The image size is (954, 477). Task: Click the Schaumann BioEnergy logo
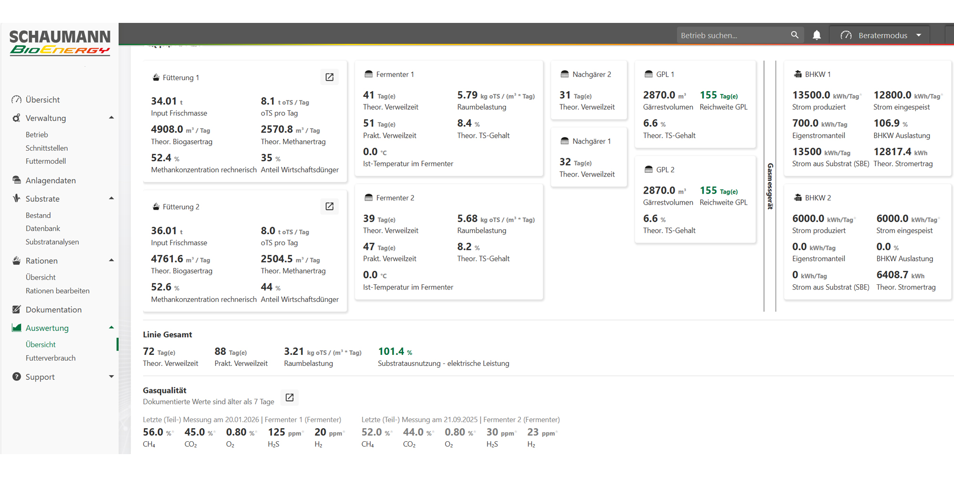coord(60,42)
